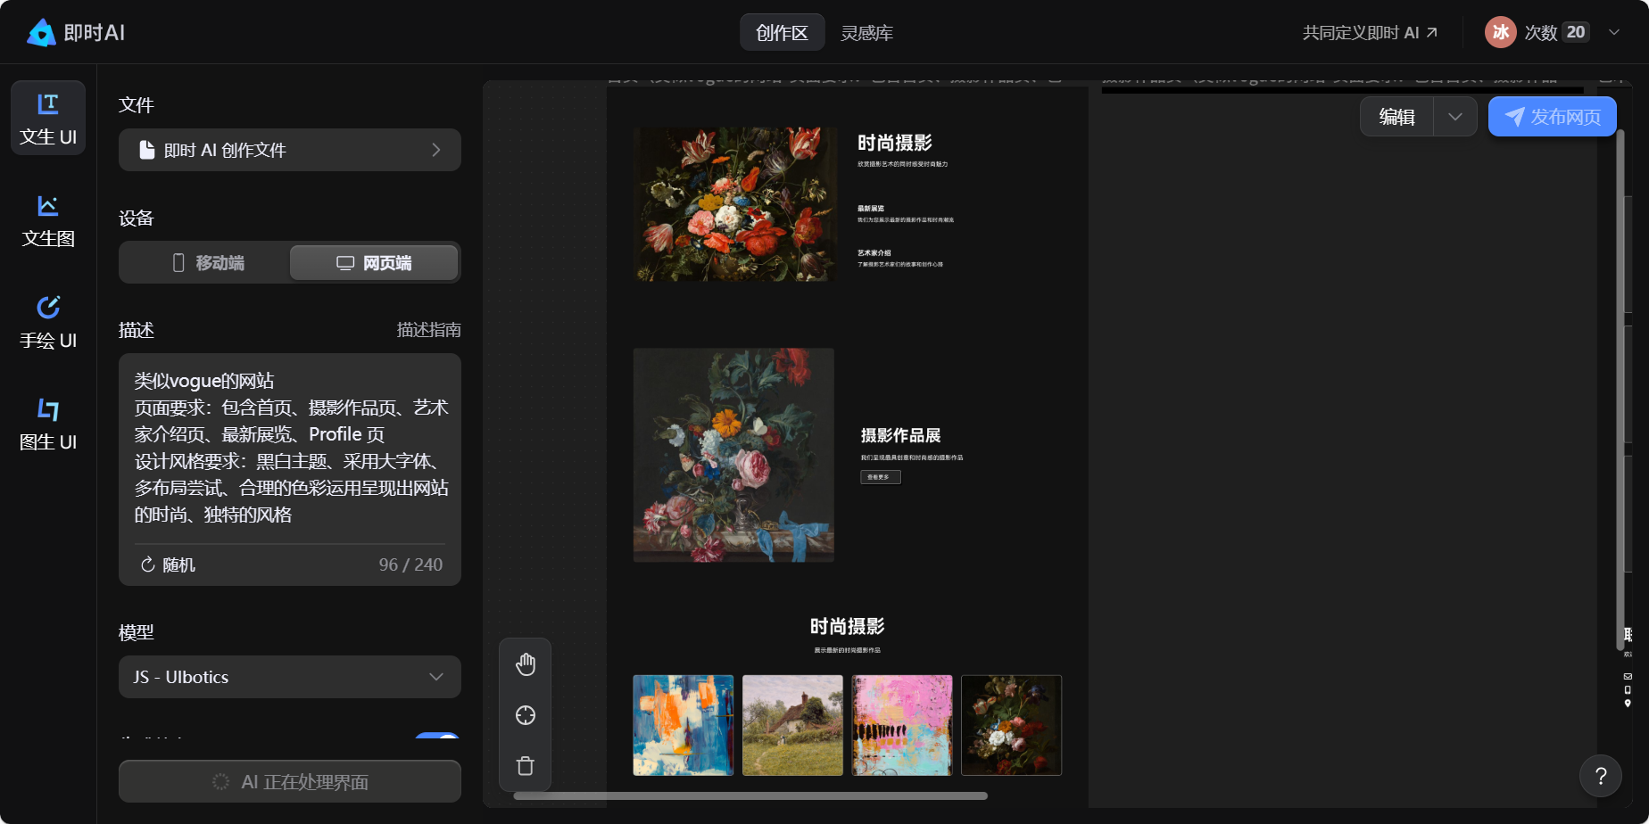Click the second floral still-life image
1649x824 pixels.
point(733,455)
